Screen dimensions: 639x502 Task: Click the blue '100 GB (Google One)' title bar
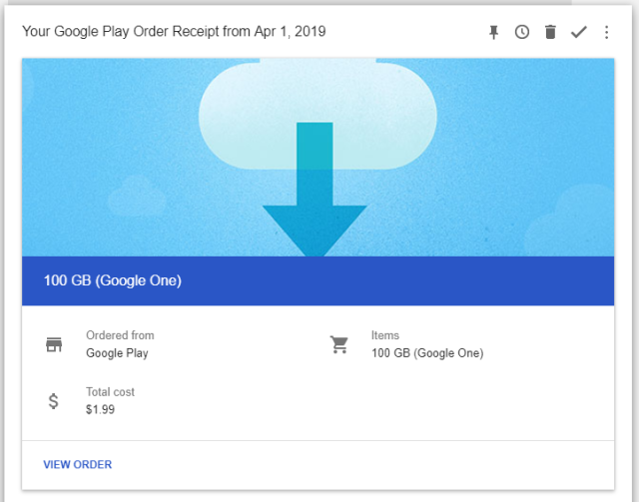318,280
